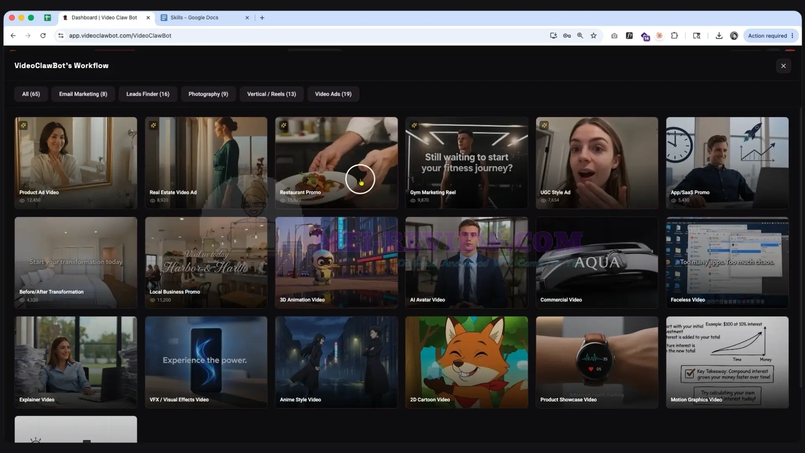Open a new browser tab
The width and height of the screenshot is (805, 453).
point(262,18)
